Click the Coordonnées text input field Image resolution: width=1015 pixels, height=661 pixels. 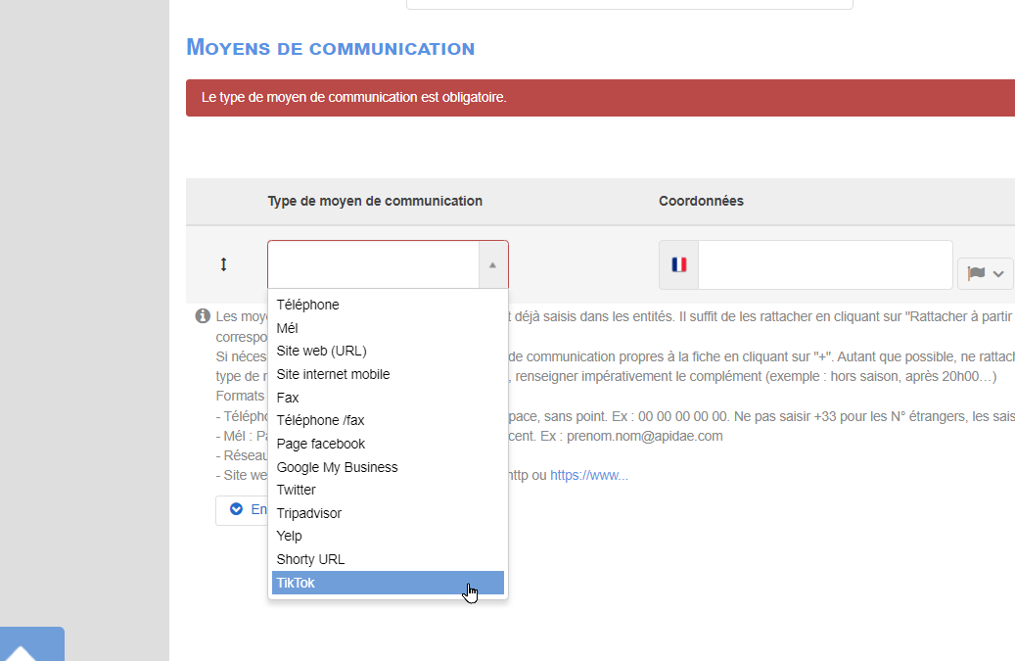pyautogui.click(x=825, y=264)
